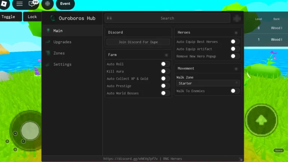The image size is (288, 162).
Task: Click the move icon right of search
Action: 237,18
